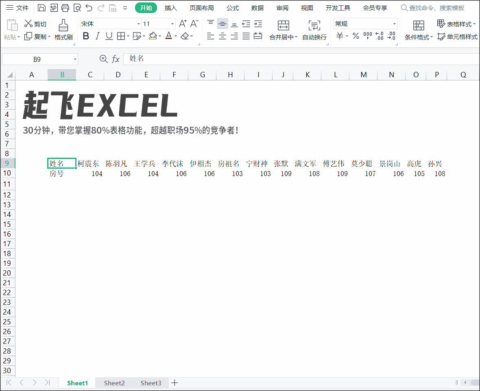
Task: Open Print Preview icon
Action: (x=77, y=8)
